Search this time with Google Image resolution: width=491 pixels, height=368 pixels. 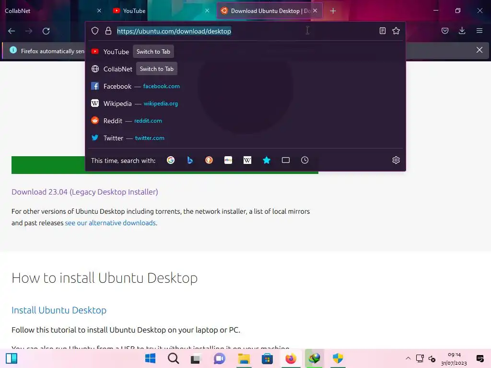click(171, 160)
